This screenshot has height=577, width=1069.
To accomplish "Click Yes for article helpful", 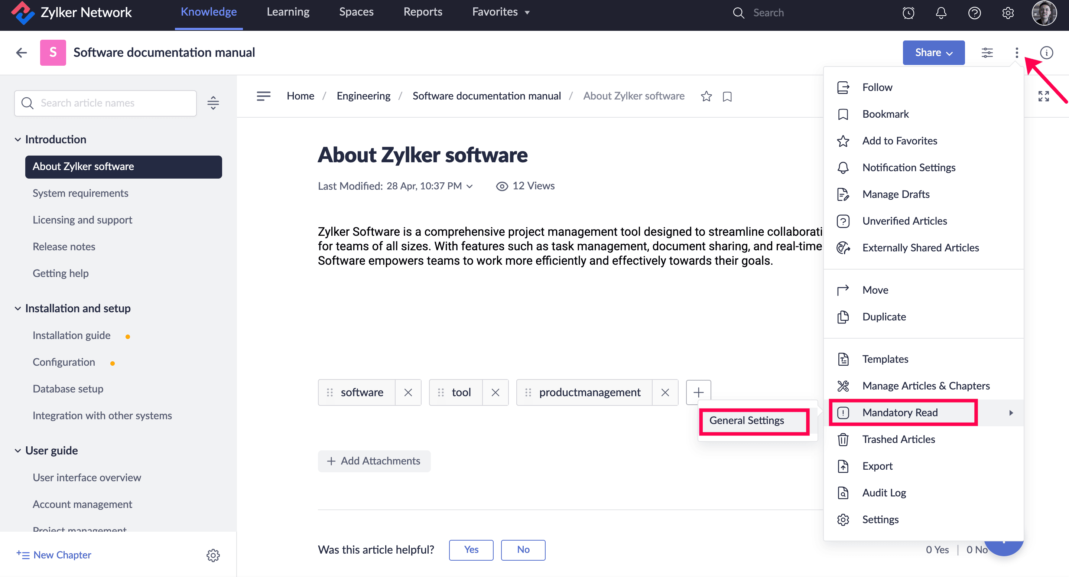I will coord(471,550).
